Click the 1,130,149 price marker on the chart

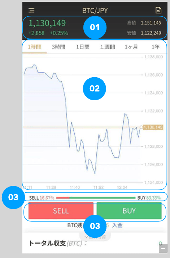tap(153, 127)
